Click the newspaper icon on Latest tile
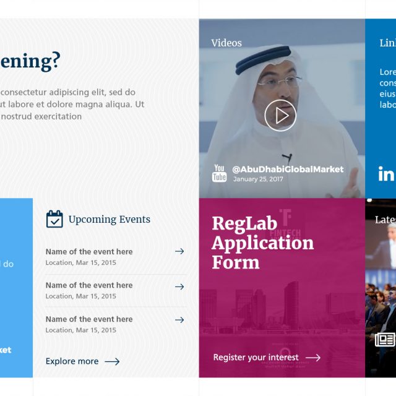Viewport: 396px width, 396px height. pyautogui.click(x=385, y=340)
